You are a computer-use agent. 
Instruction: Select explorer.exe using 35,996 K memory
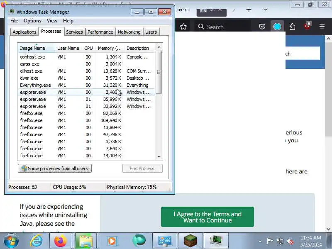pyautogui.click(x=86, y=99)
